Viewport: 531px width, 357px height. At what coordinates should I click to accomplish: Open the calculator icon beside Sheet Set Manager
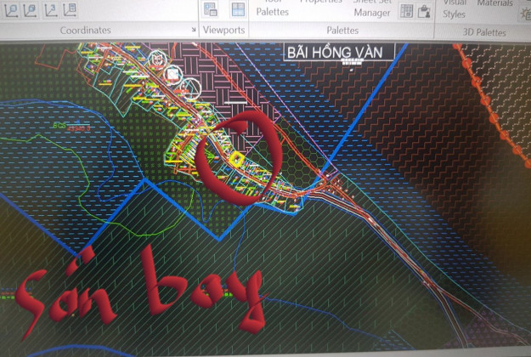coord(406,10)
